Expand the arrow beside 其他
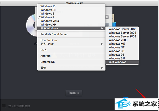This screenshot has height=111, width=159. pos(102,68)
